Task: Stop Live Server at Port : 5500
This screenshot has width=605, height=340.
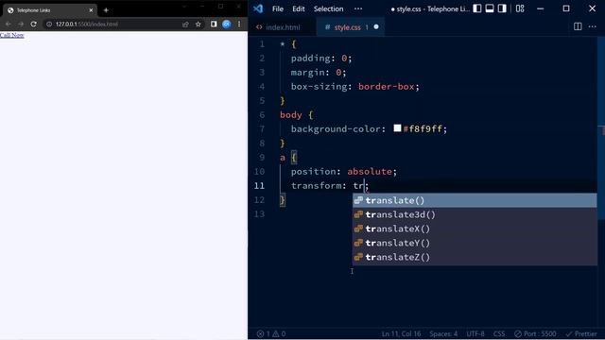Action: coord(535,333)
